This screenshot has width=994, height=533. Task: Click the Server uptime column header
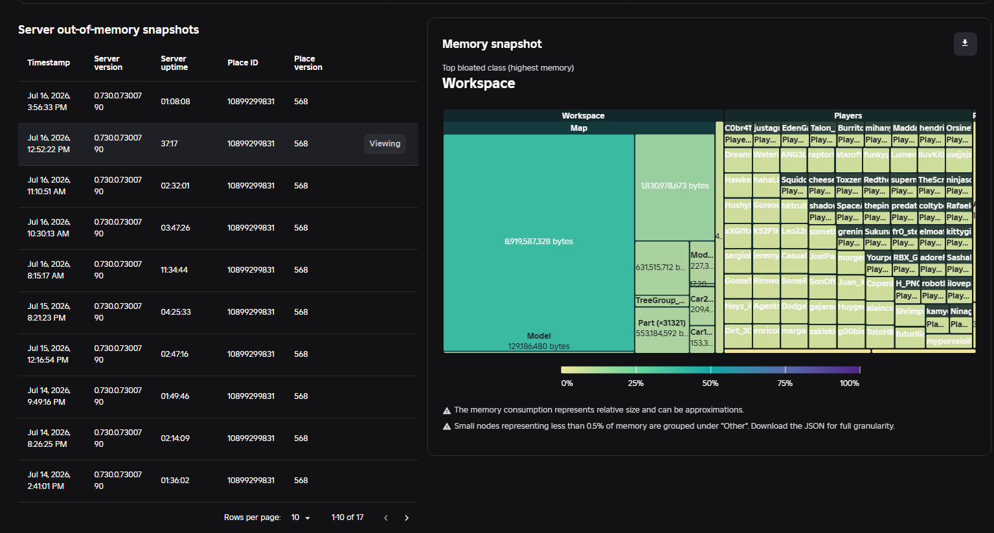click(174, 63)
